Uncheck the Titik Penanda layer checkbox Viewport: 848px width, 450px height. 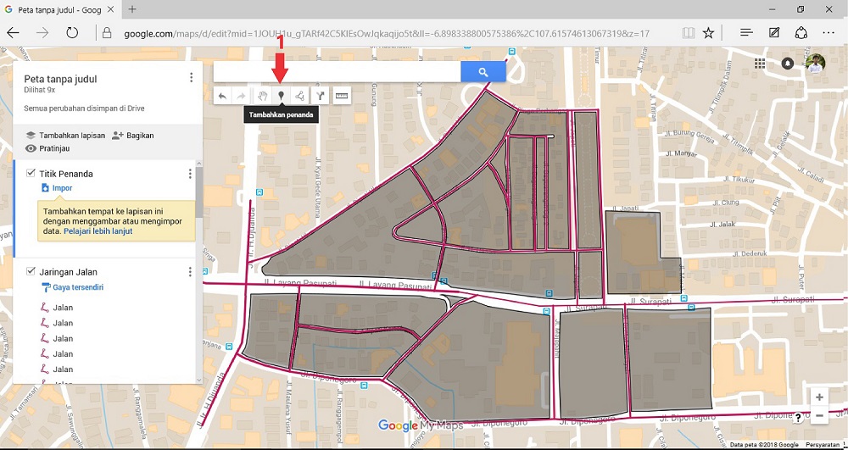(x=31, y=174)
